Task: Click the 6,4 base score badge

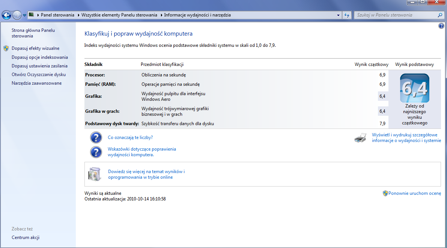Action: [x=414, y=88]
